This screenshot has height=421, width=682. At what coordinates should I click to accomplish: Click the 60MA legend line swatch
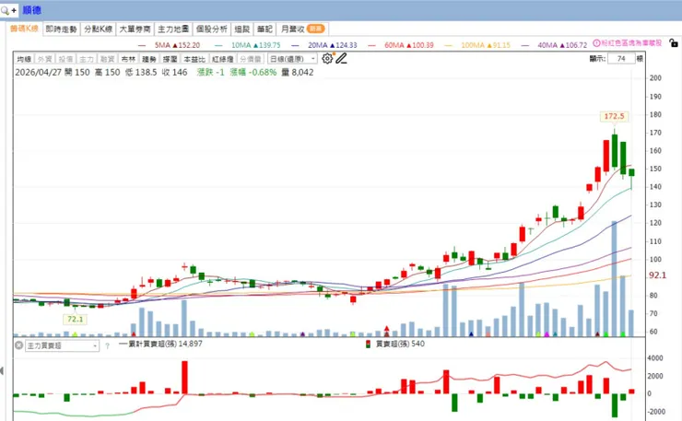coord(372,45)
